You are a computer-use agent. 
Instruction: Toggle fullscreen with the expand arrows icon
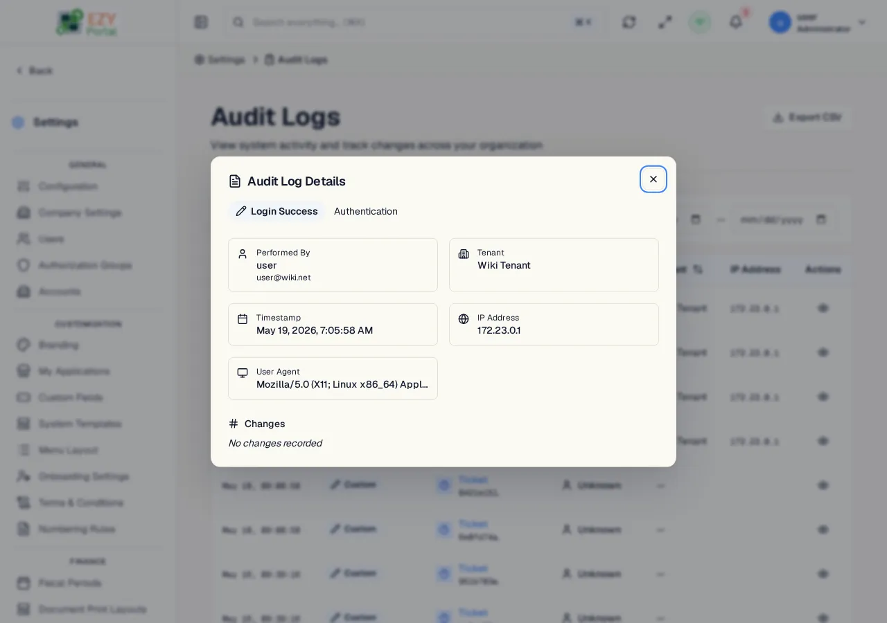665,22
